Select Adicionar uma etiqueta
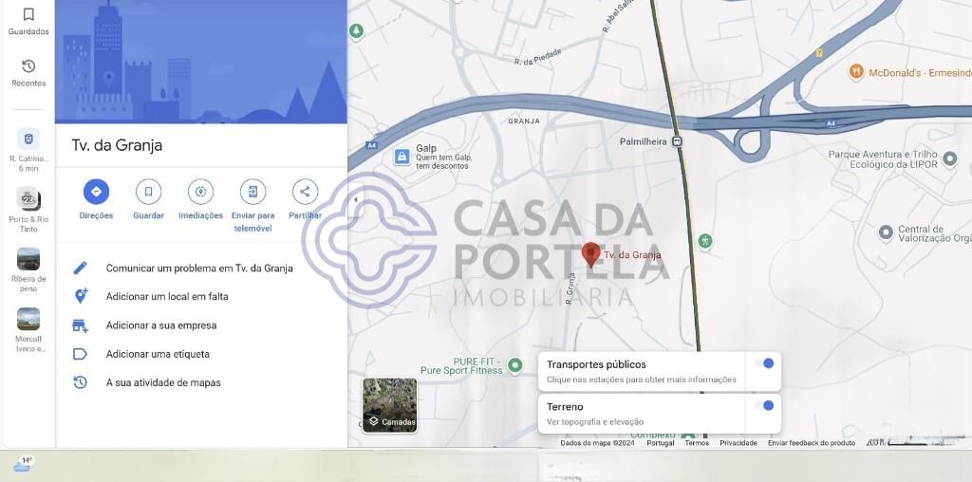The image size is (972, 482). pyautogui.click(x=159, y=354)
